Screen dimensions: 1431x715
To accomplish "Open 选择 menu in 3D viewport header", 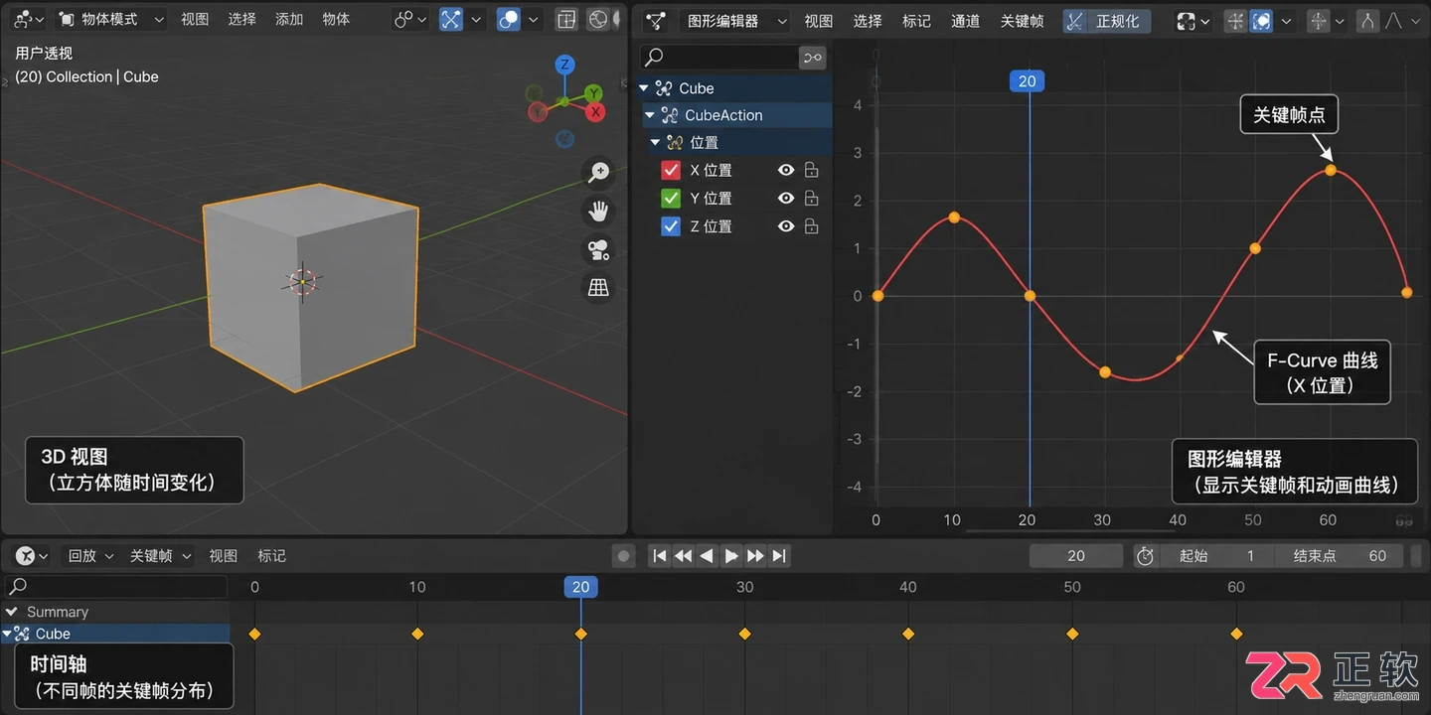I will click(241, 19).
